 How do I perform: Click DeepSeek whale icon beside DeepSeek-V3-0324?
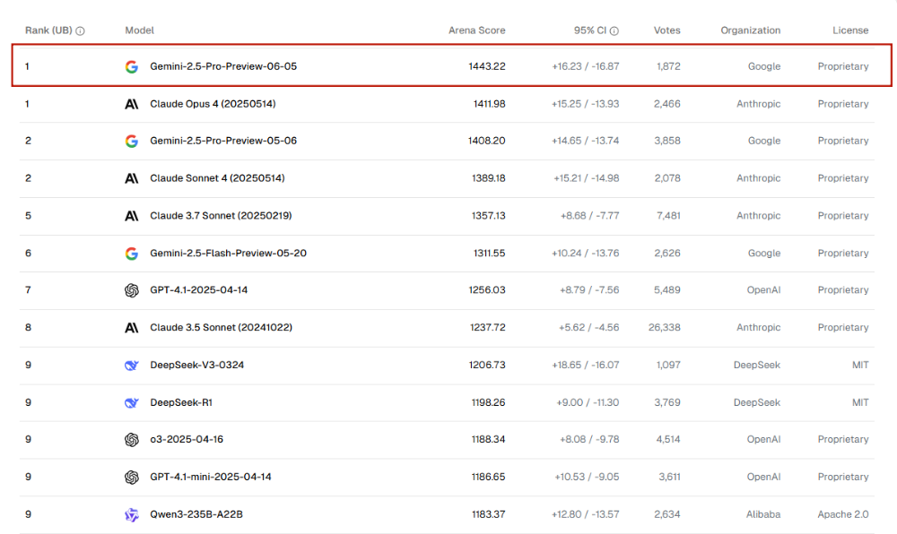click(132, 366)
